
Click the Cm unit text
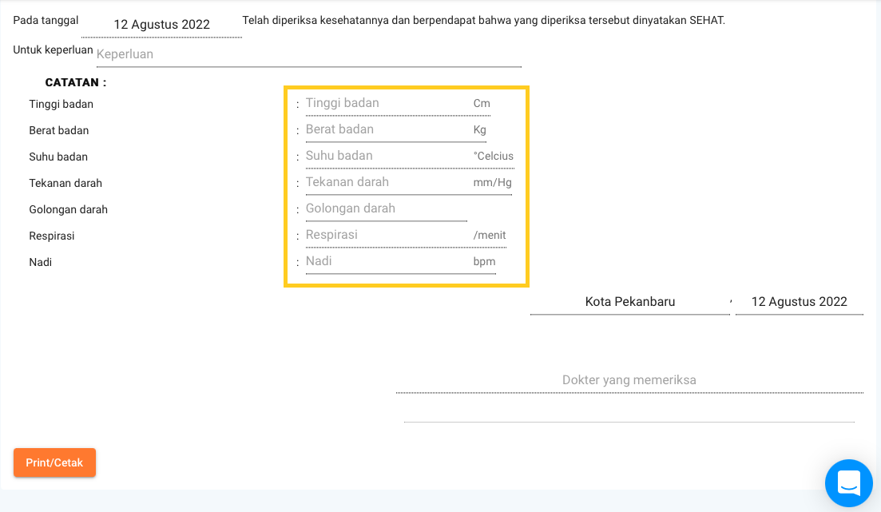coord(482,103)
